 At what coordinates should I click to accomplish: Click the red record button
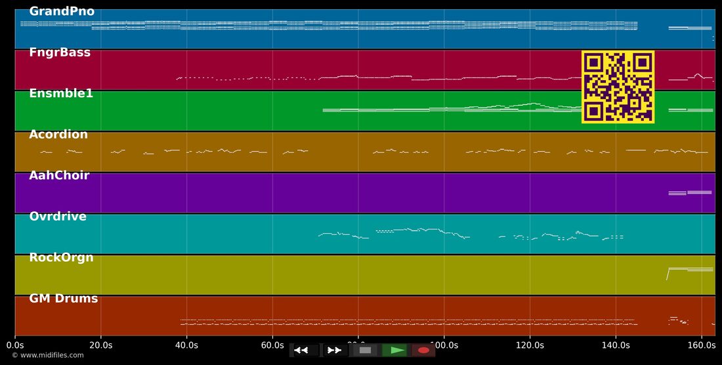pos(423,351)
